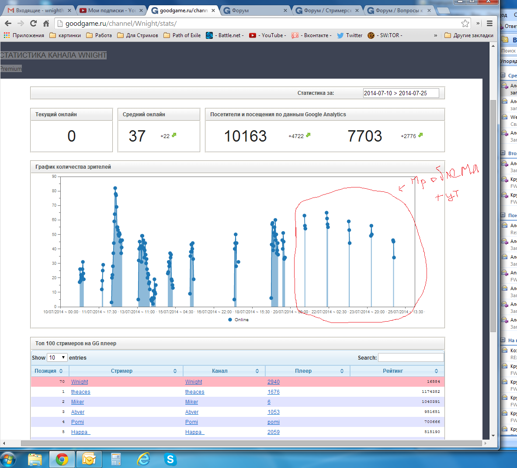Bookmark this page with the star icon
Image resolution: width=517 pixels, height=468 pixels.
tap(465, 24)
